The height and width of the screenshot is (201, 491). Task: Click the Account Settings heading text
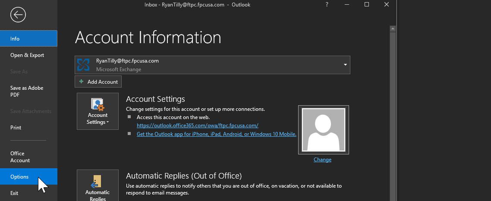pyautogui.click(x=155, y=99)
